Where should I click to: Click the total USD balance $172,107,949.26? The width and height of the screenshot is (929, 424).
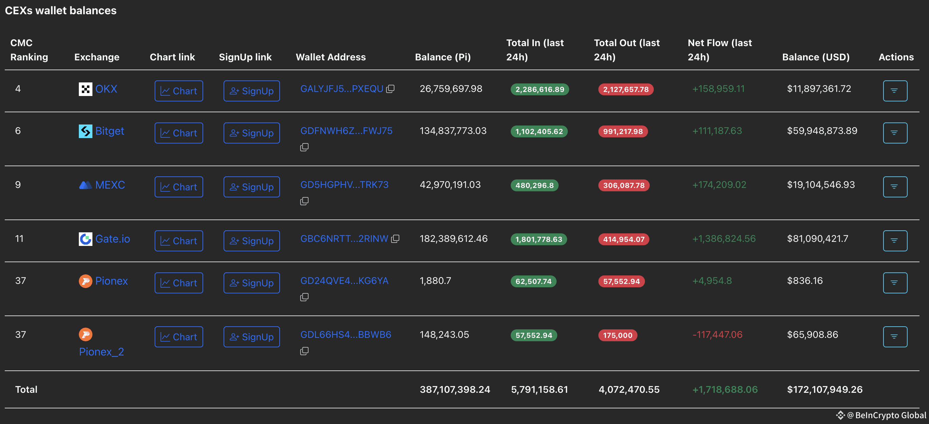click(825, 390)
